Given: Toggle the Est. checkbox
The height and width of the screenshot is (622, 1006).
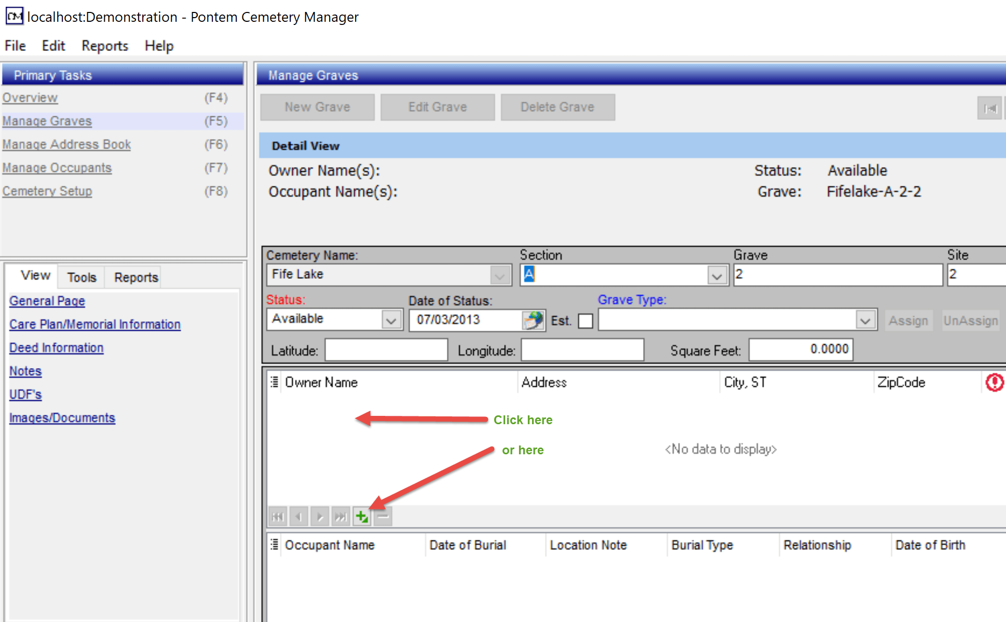Looking at the screenshot, I should 585,321.
